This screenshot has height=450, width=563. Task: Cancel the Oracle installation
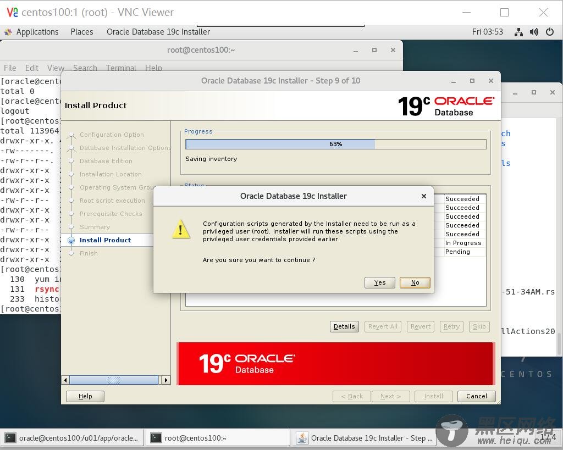[477, 396]
